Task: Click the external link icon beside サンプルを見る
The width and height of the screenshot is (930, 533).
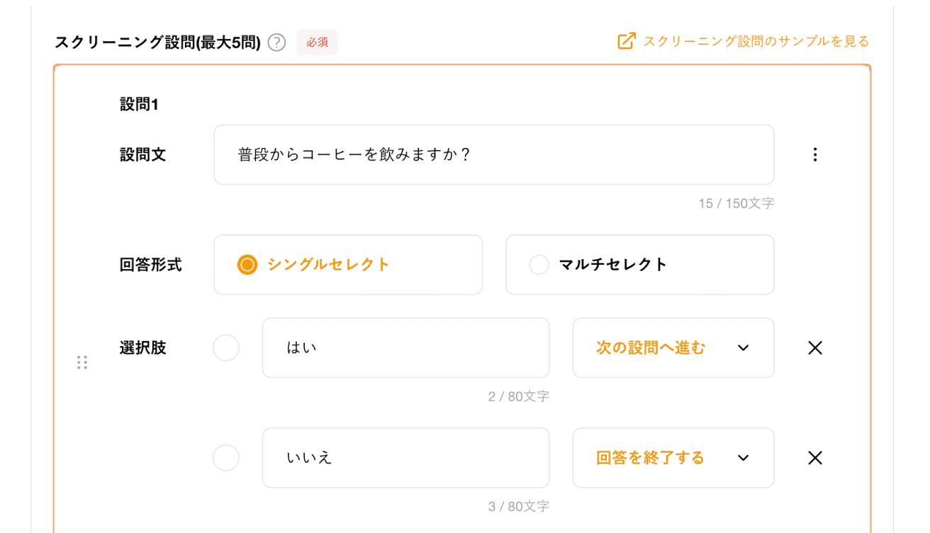Action: coord(624,42)
